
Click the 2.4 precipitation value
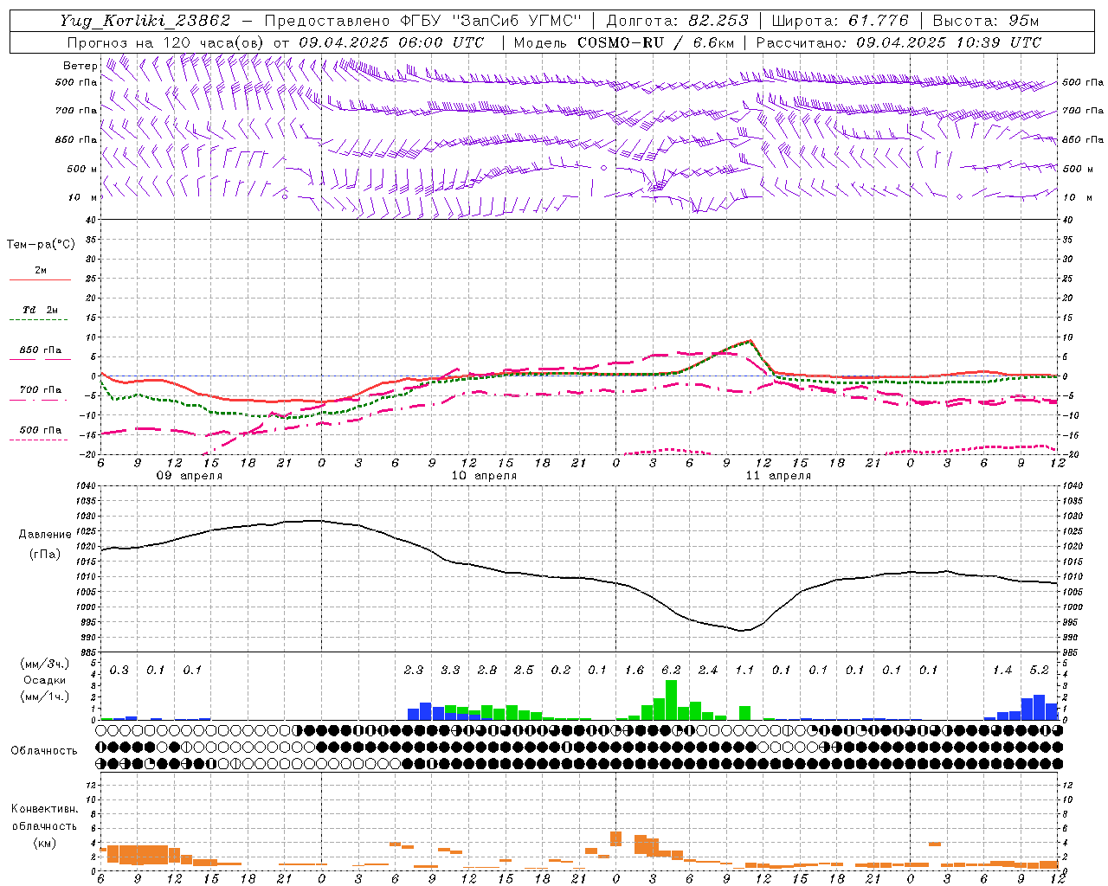pos(708,670)
